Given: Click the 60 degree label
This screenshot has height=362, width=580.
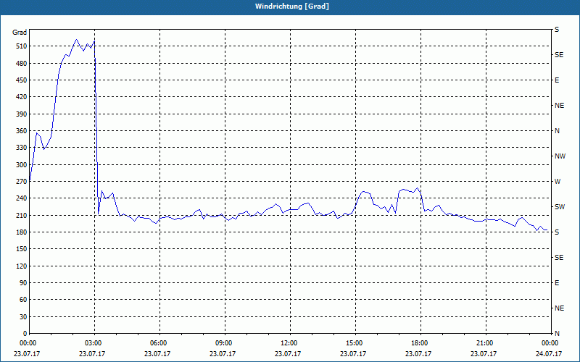Looking at the screenshot, I should 23,300.
